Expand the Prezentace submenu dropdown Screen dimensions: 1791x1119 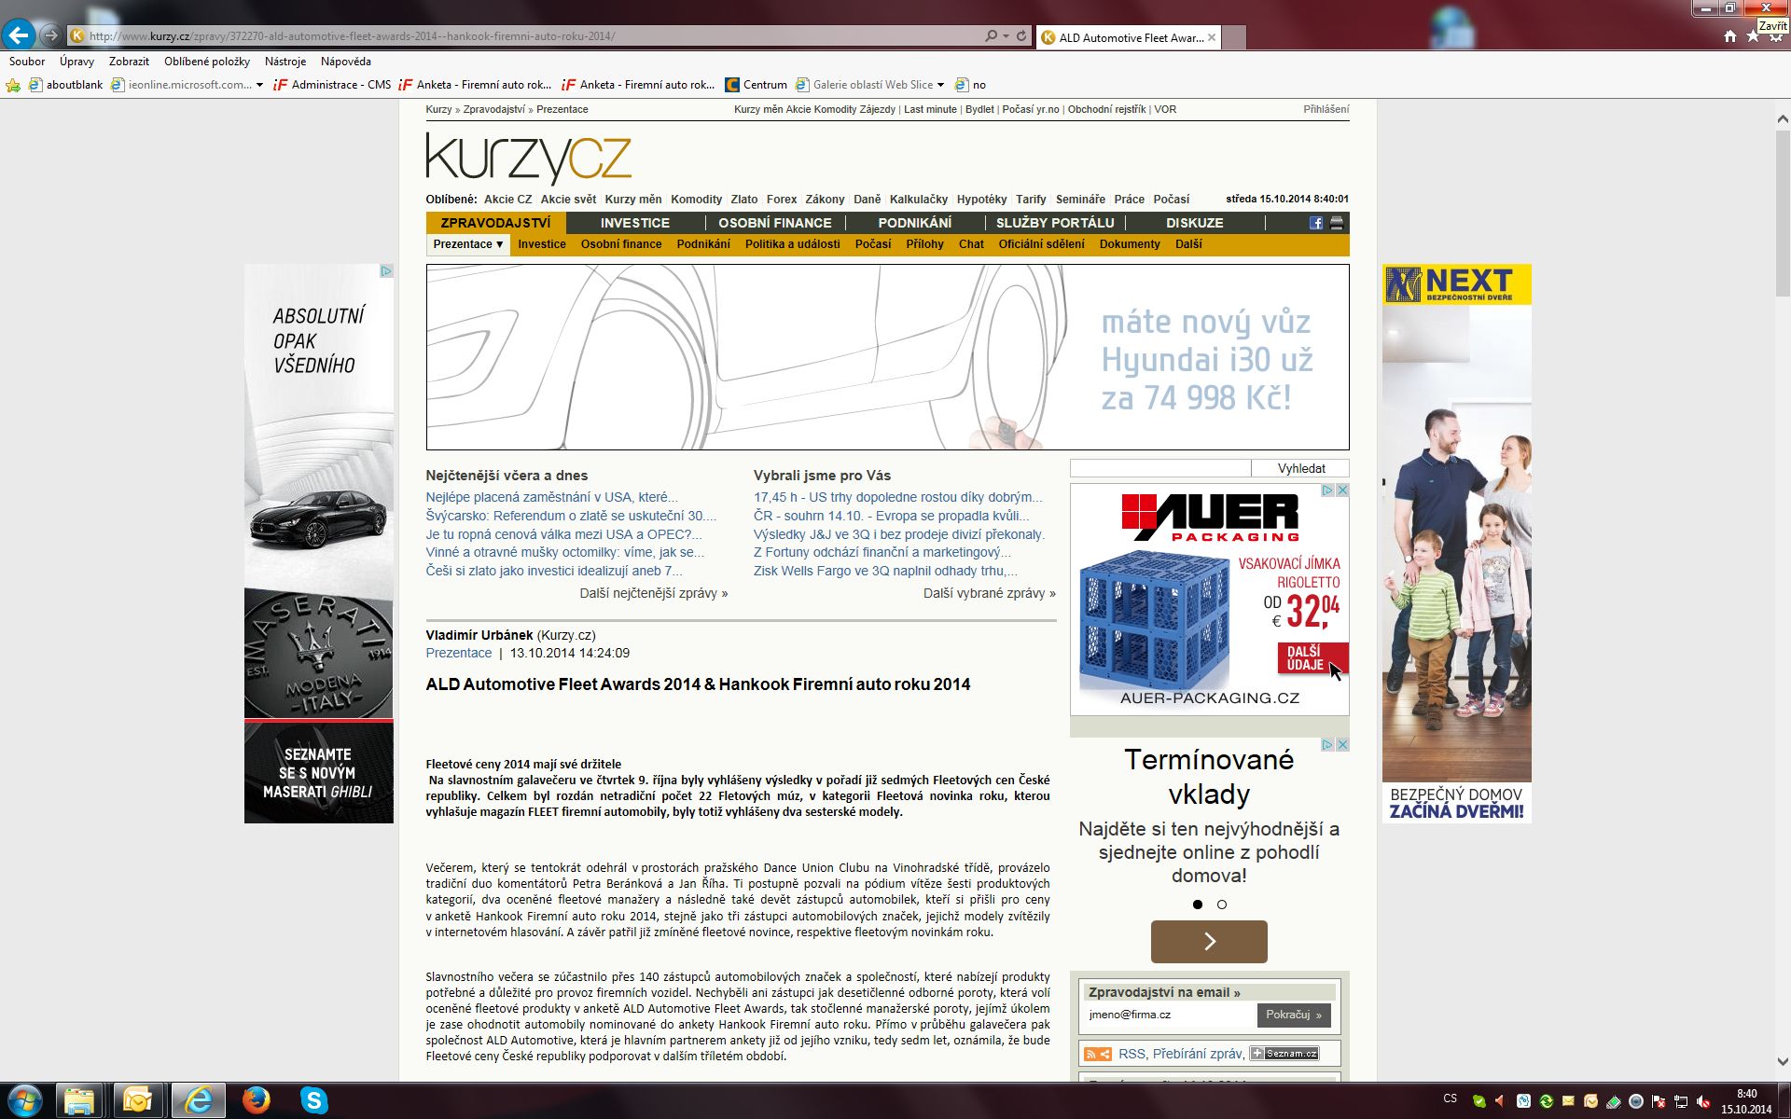click(468, 244)
